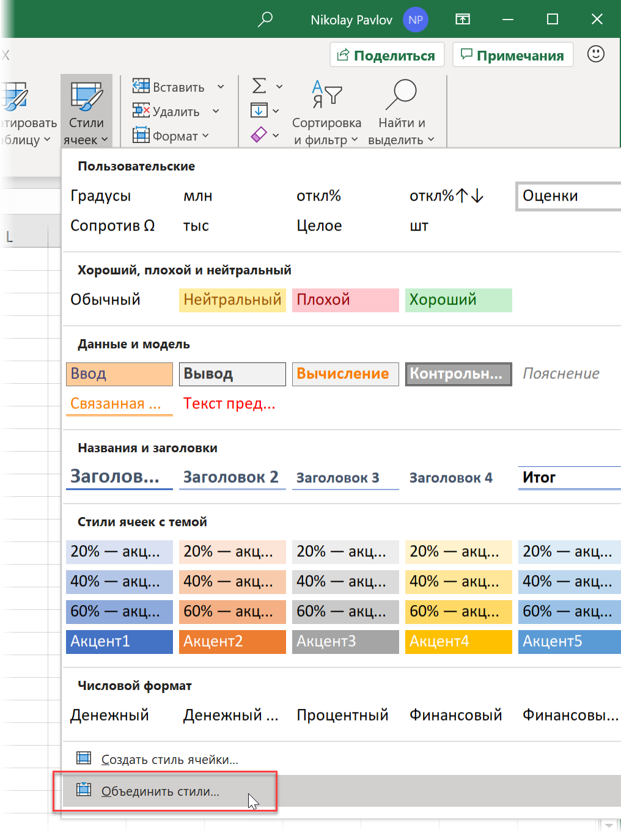
Task: Open Сортировка и фильтр dropdown
Action: pyautogui.click(x=355, y=139)
